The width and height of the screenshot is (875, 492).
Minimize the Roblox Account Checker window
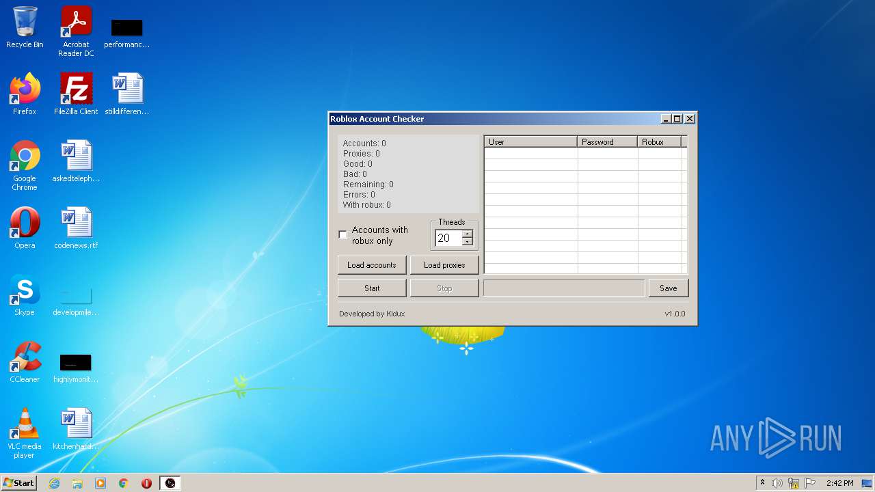pyautogui.click(x=666, y=119)
